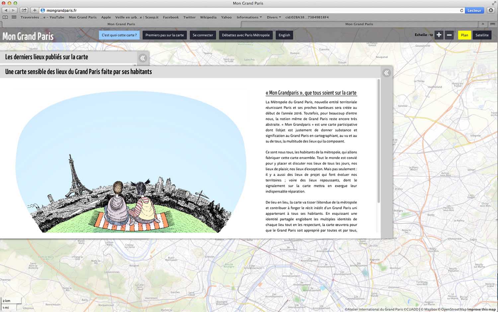
Task: Open Safari downloads icon
Action: click(x=491, y=10)
